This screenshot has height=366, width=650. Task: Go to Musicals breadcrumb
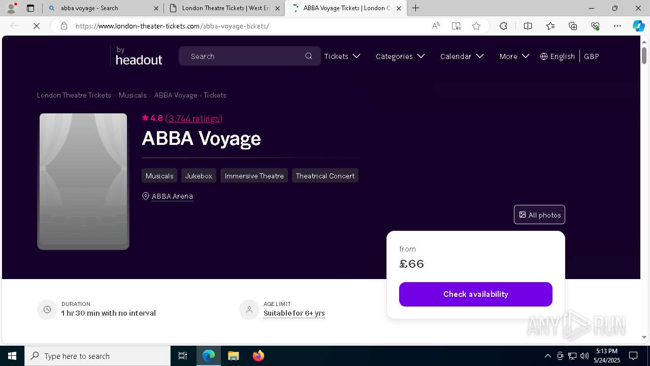(x=133, y=95)
